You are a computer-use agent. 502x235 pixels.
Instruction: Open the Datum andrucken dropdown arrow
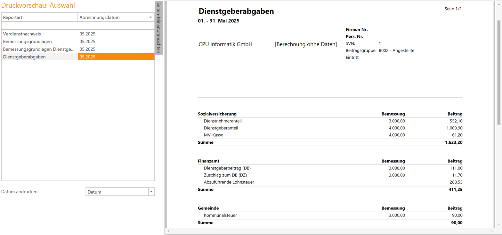[151, 192]
